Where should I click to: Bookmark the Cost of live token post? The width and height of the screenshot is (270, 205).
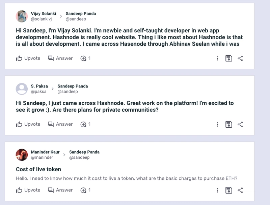[229, 190]
